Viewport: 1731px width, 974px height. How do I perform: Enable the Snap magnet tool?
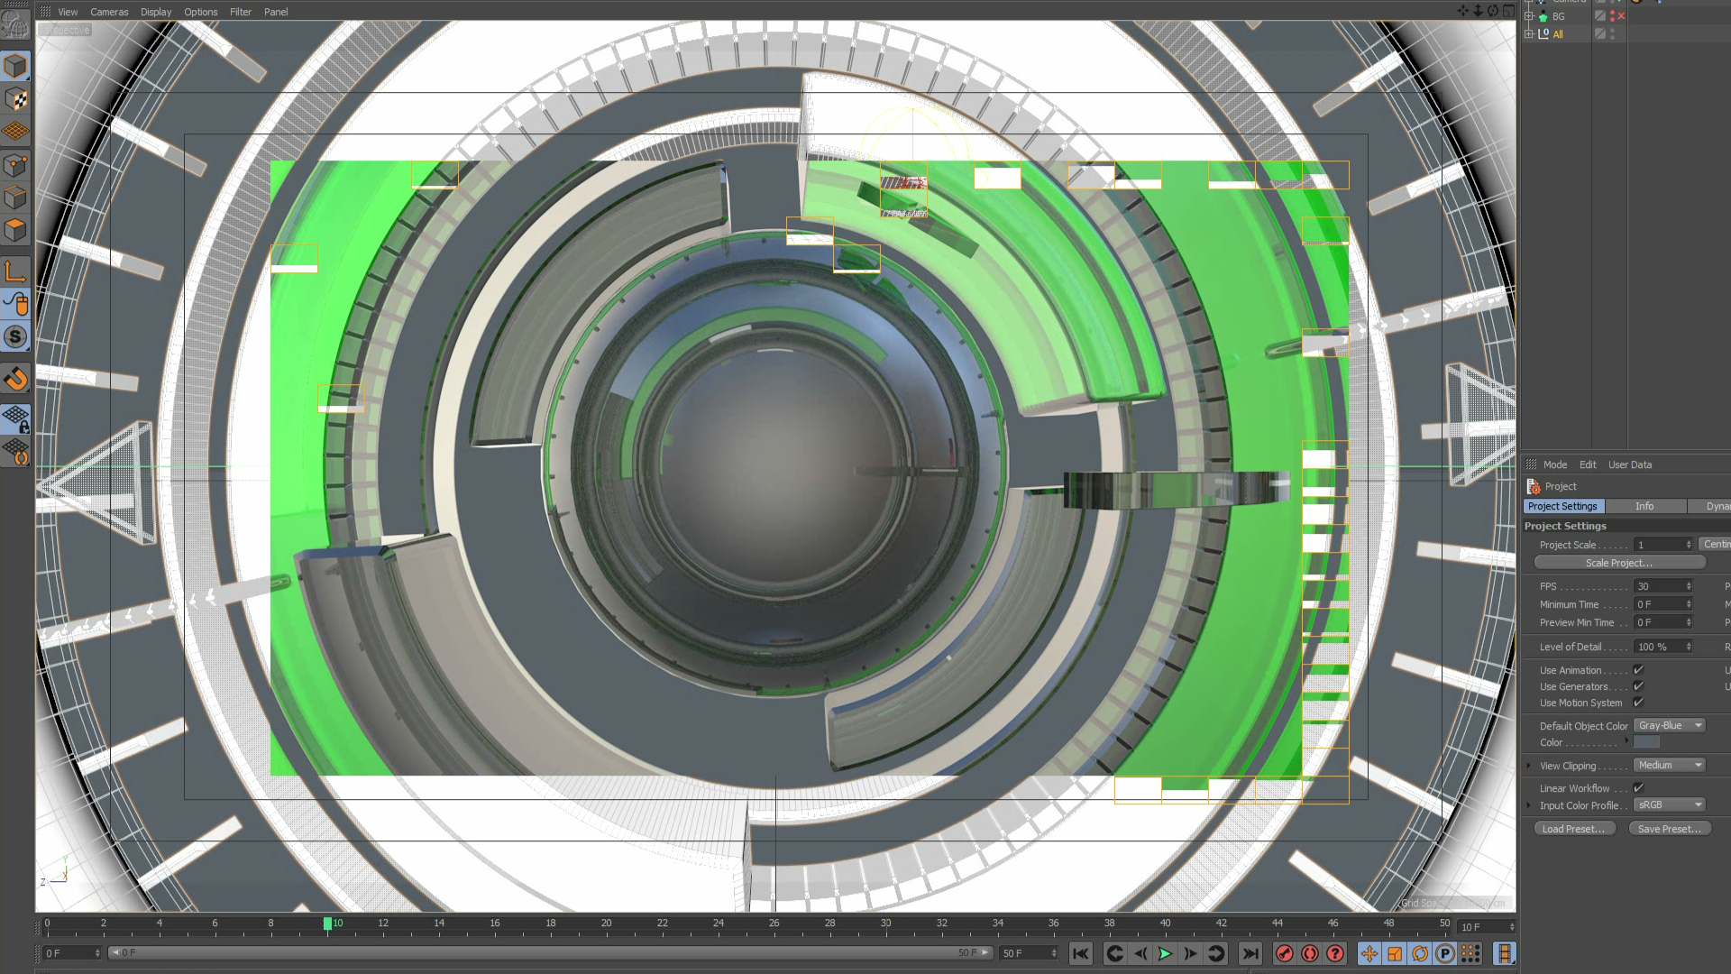pyautogui.click(x=15, y=379)
